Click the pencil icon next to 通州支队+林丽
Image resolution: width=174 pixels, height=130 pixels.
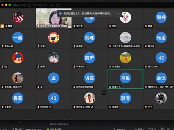(x=92, y=107)
